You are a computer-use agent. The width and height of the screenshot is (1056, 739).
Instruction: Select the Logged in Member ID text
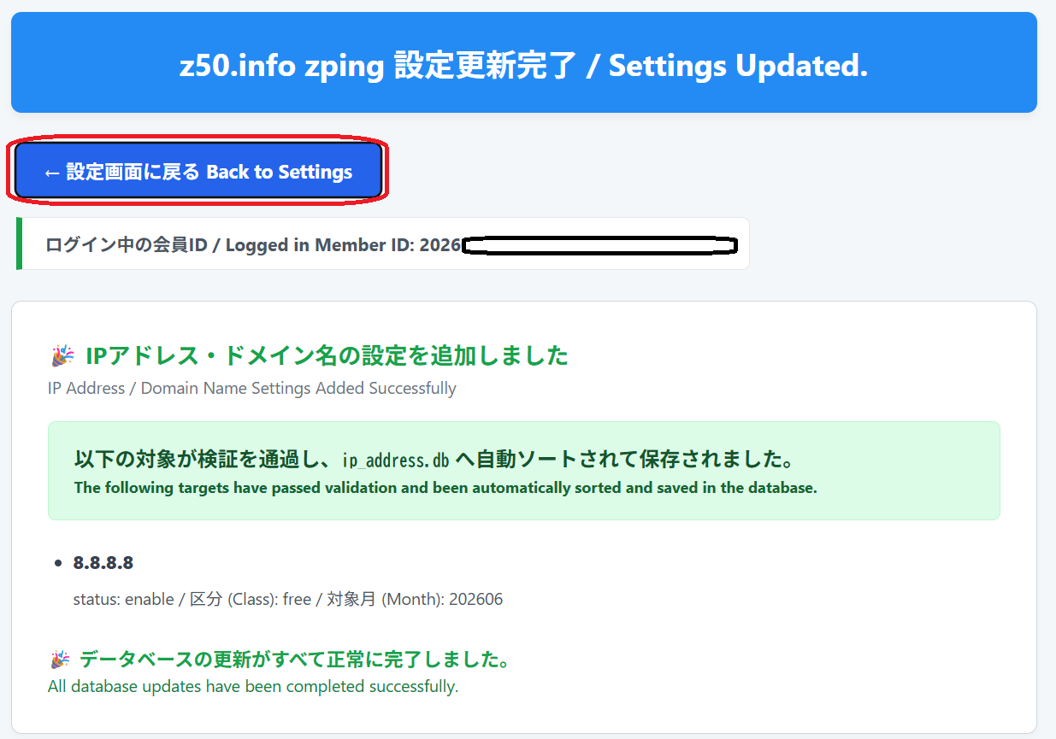tap(253, 245)
